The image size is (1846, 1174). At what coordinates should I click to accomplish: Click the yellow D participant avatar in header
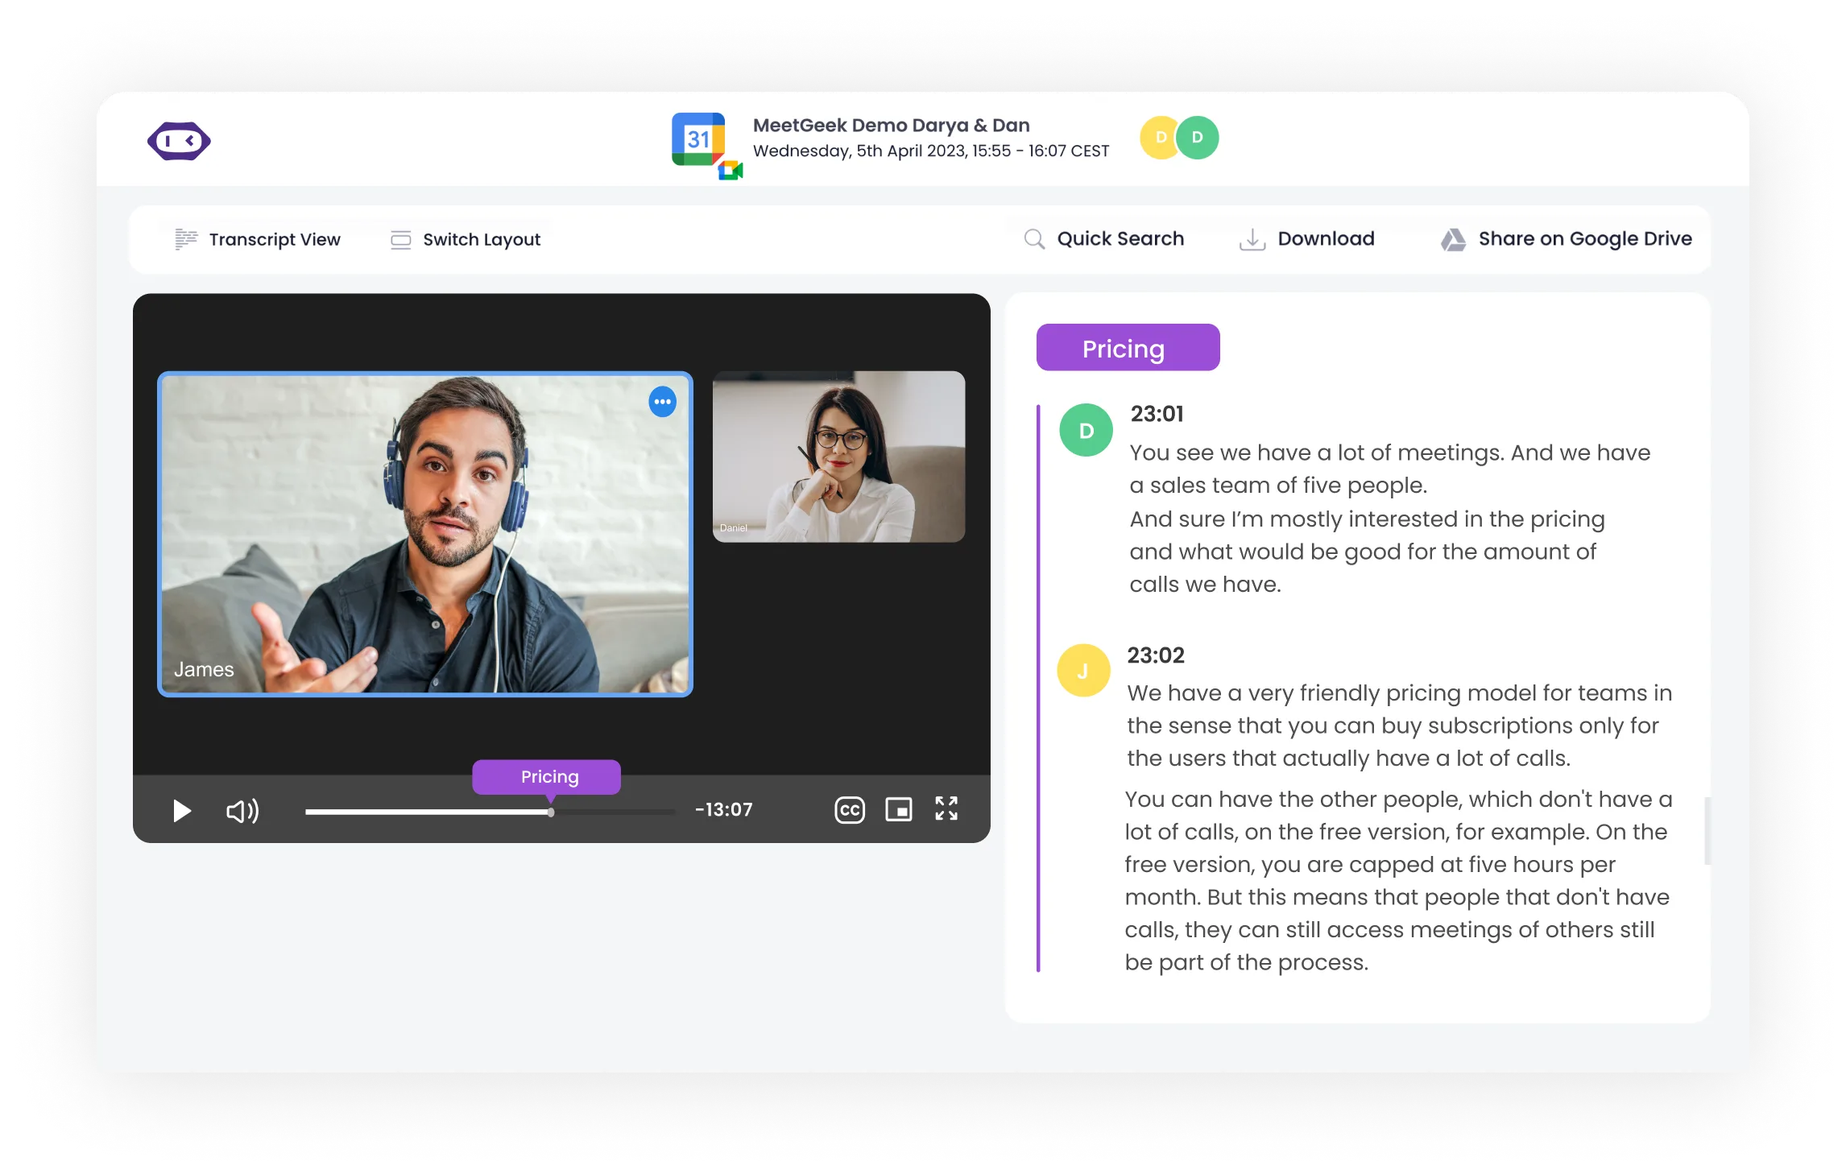click(1158, 138)
